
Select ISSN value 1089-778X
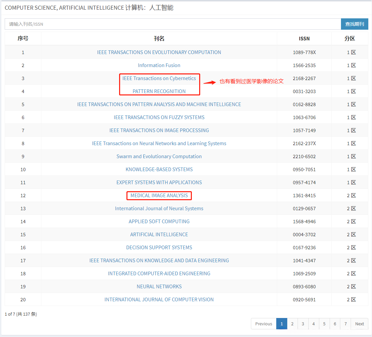[x=304, y=52]
